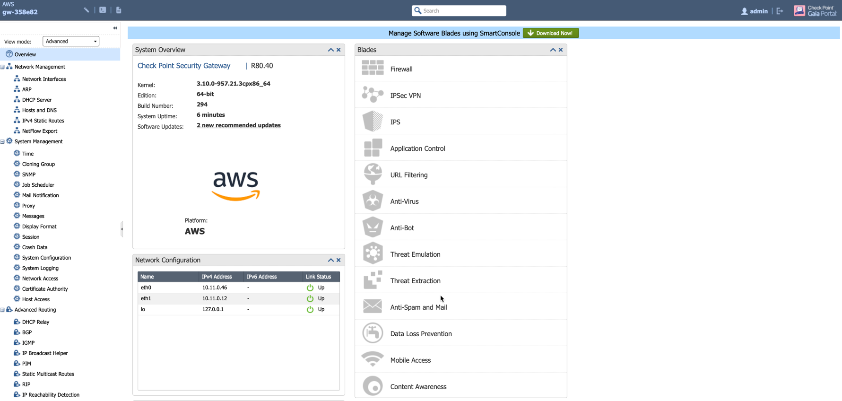Click the Mobile Access wifi icon
This screenshot has width=842, height=401.
373,360
